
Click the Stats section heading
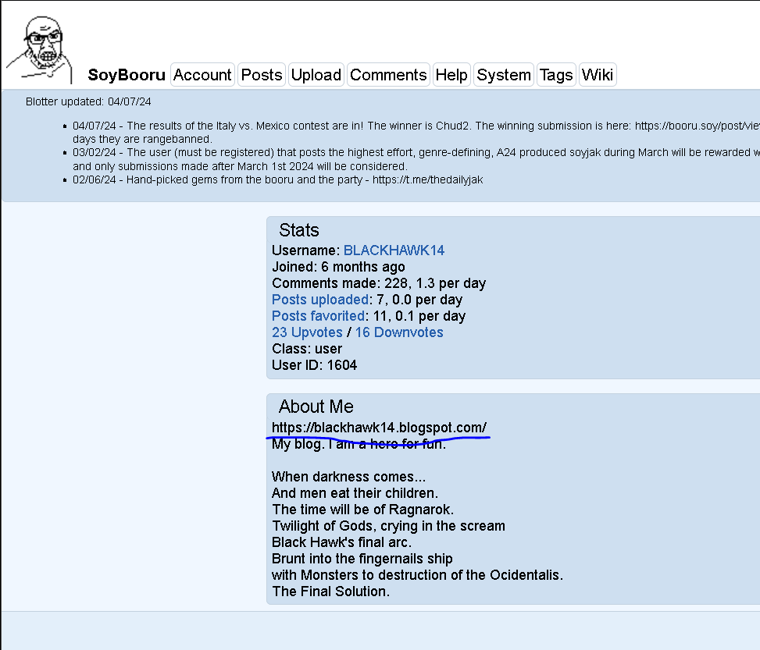point(299,230)
